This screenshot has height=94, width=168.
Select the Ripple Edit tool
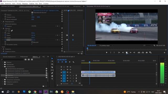[x=52, y=64]
